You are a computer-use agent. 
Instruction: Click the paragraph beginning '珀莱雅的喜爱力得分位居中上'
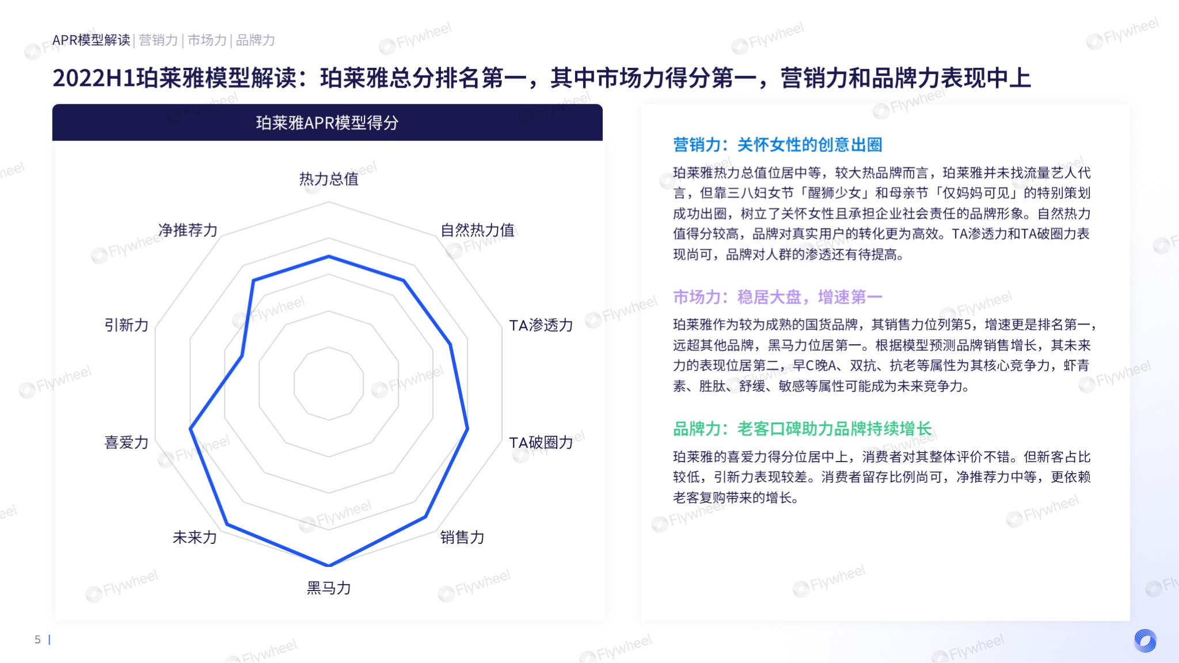(x=882, y=477)
